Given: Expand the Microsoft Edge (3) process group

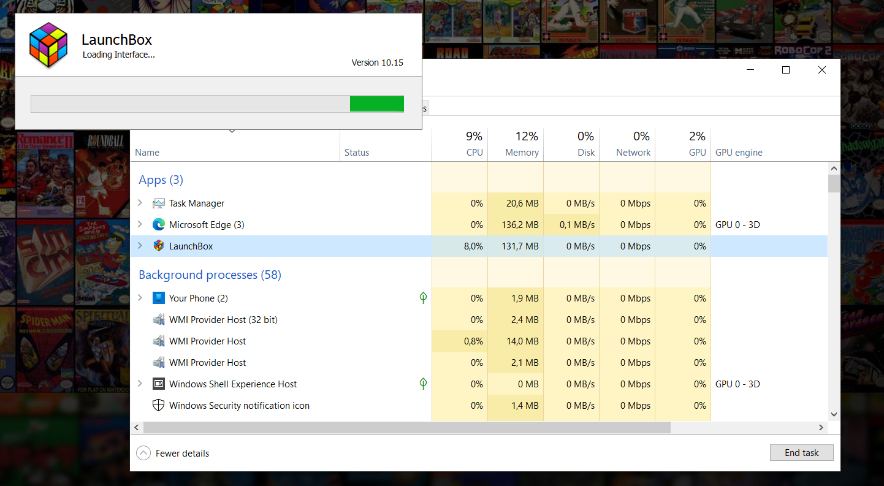Looking at the screenshot, I should [x=140, y=224].
